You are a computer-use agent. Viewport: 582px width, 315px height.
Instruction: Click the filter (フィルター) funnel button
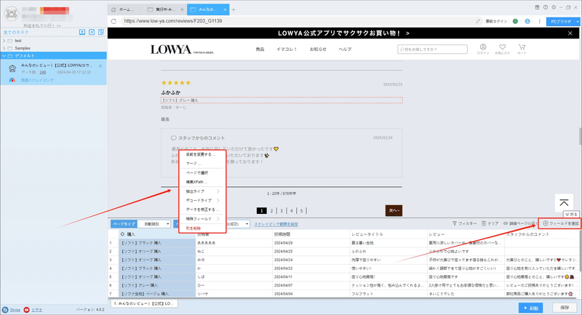464,223
